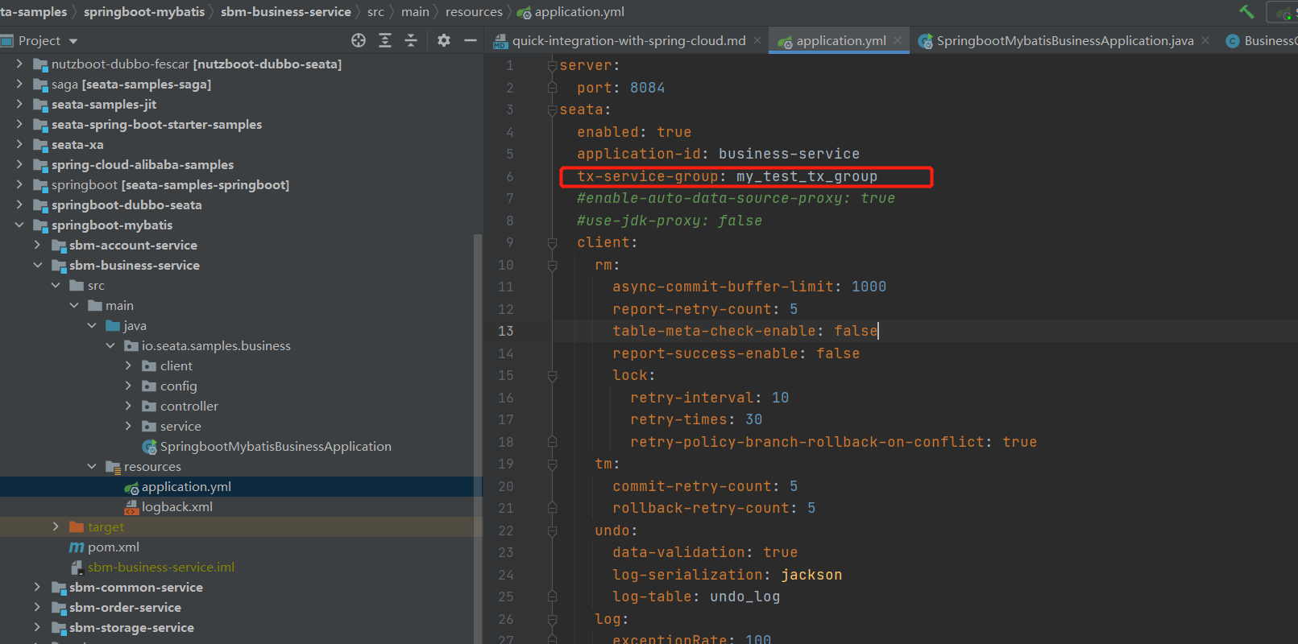1298x644 pixels.
Task: Fold the tm block at line 19
Action: coord(552,464)
